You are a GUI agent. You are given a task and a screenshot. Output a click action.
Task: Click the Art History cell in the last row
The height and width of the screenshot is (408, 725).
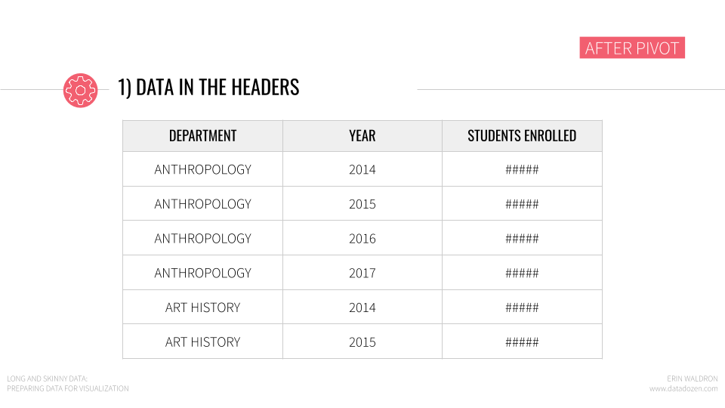tap(202, 342)
